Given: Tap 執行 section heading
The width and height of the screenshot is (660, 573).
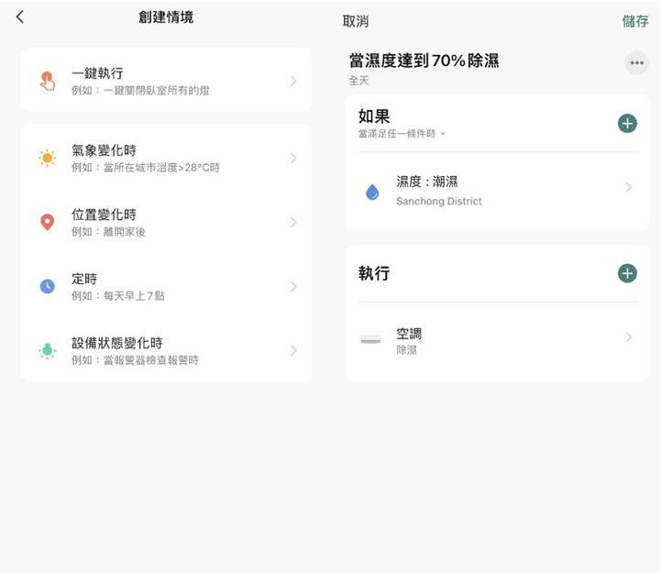Looking at the screenshot, I should click(x=374, y=273).
